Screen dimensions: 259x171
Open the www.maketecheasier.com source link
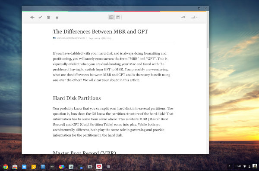70,38
